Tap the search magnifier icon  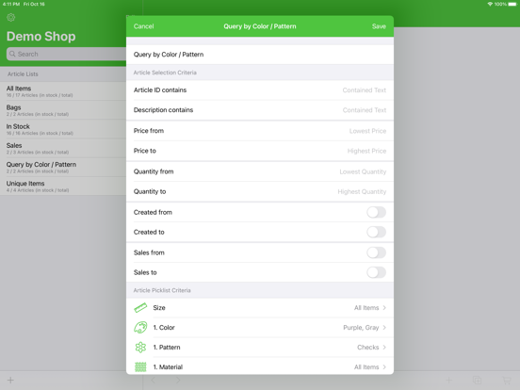12,54
